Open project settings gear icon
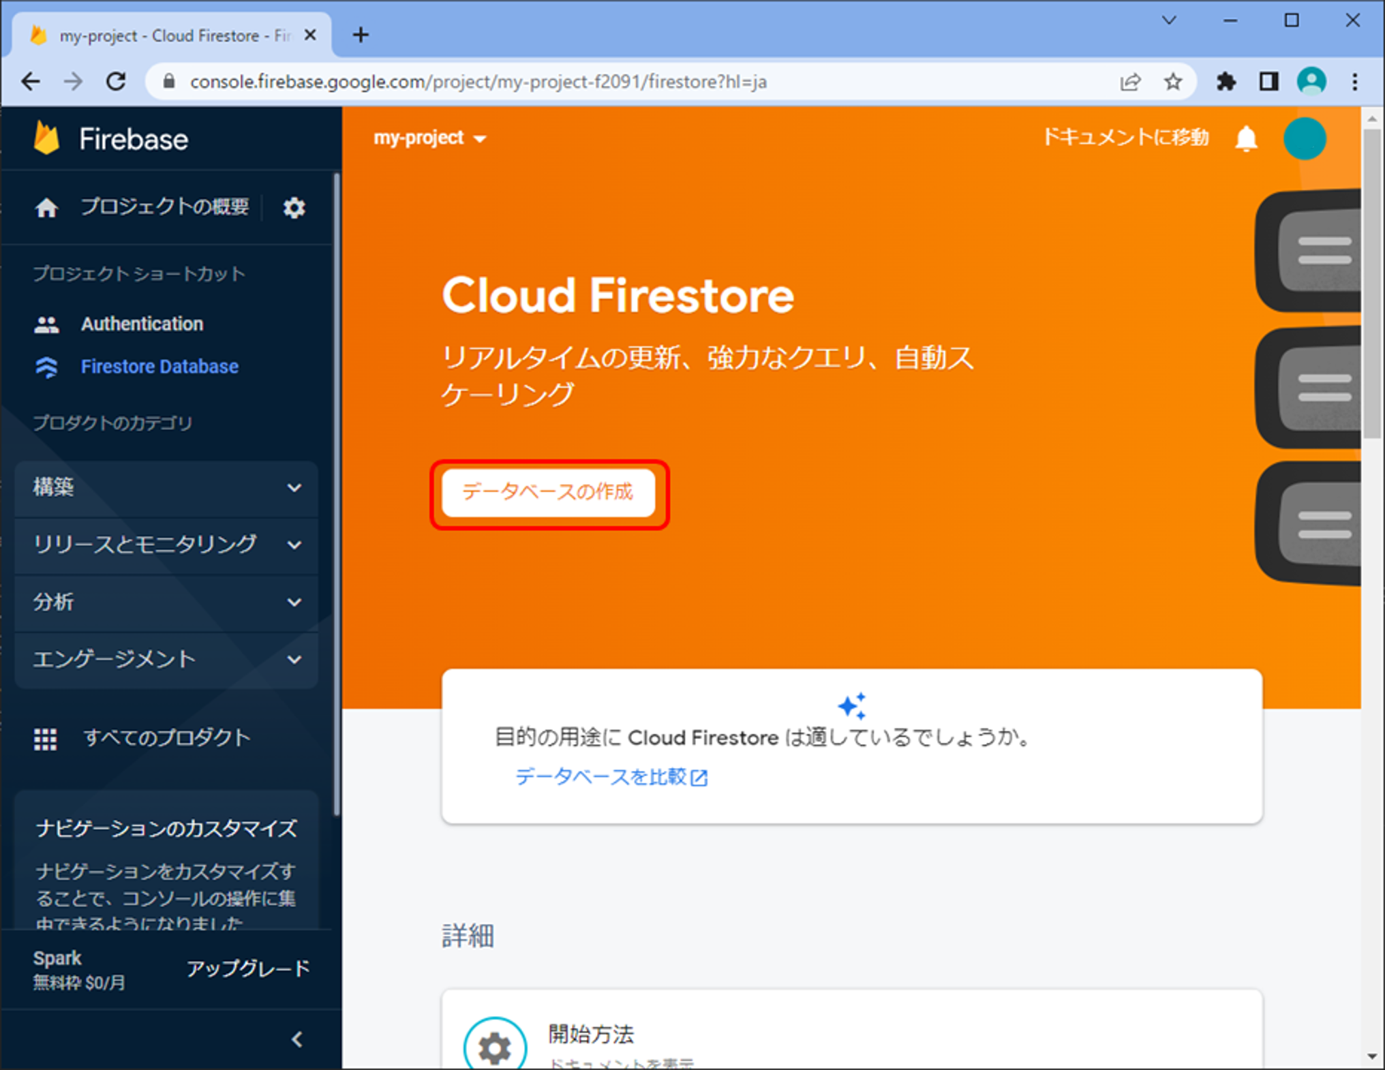Screen dimensions: 1385x1070 tap(294, 207)
